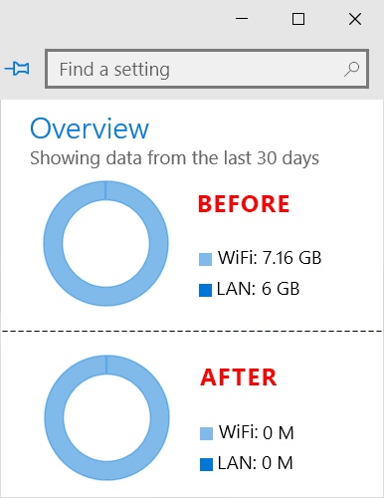Screen dimensions: 384x498
Task: Click the blue pin icon beside search box
Action: click(17, 69)
